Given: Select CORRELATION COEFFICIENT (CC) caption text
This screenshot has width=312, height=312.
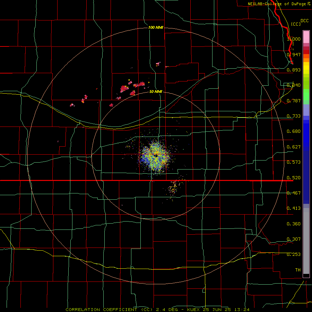Looking at the screenshot, I should pos(109,310).
